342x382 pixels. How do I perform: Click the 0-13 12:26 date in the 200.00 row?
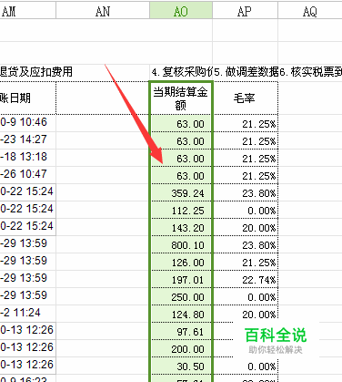pos(28,347)
